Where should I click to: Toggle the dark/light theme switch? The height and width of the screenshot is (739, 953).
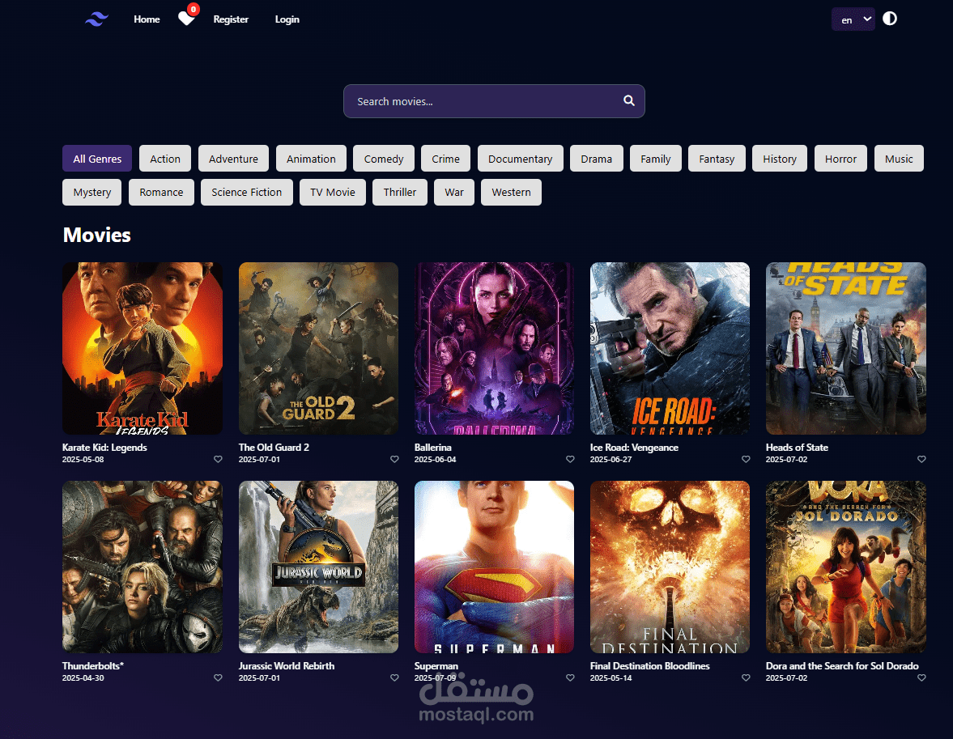890,19
